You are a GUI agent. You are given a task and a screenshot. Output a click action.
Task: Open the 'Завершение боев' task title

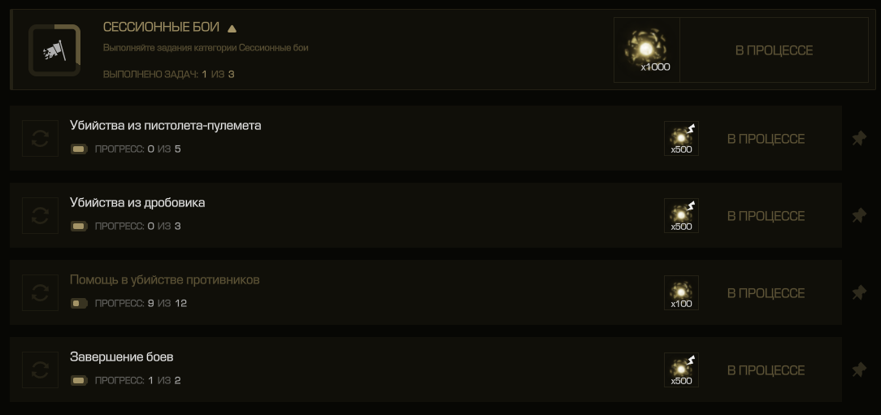click(x=121, y=357)
